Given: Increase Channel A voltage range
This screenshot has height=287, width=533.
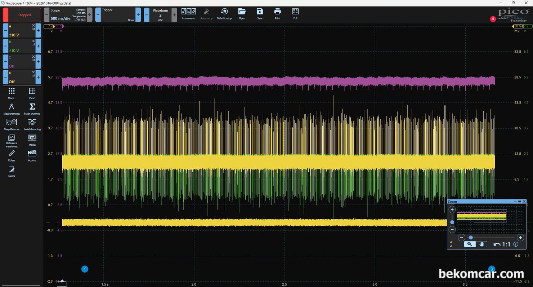Looking at the screenshot, I should coord(39,31).
